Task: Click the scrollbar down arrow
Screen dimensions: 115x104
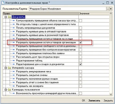Action: click(111, 94)
